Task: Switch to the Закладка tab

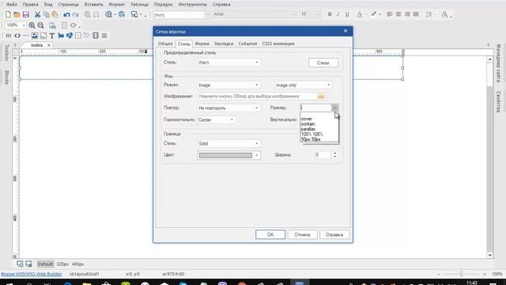Action: pyautogui.click(x=224, y=44)
